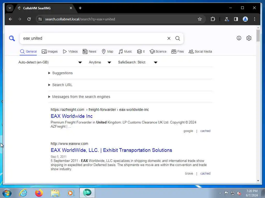265x198 pixels.
Task: Open SearXNG preferences gear icon
Action: (x=249, y=38)
